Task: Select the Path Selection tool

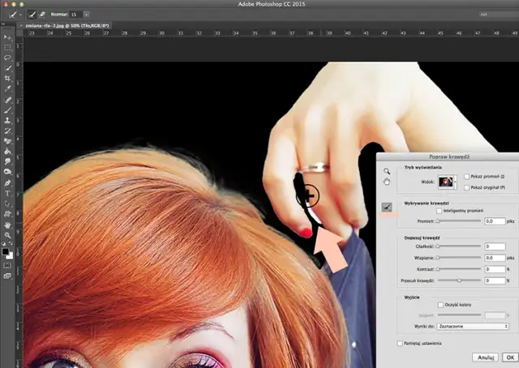Action: point(7,203)
